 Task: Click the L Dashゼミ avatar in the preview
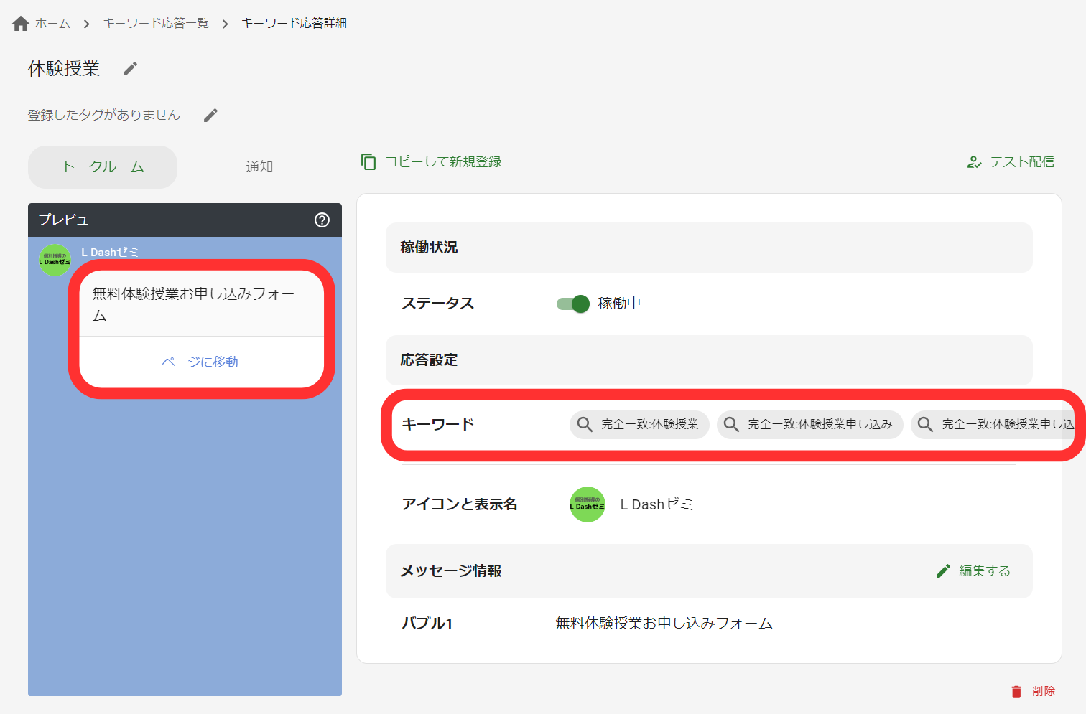(55, 260)
